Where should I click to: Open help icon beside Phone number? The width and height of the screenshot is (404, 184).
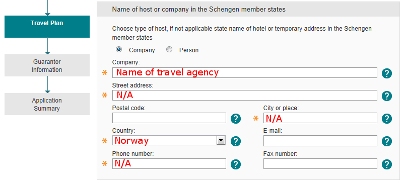click(x=235, y=164)
